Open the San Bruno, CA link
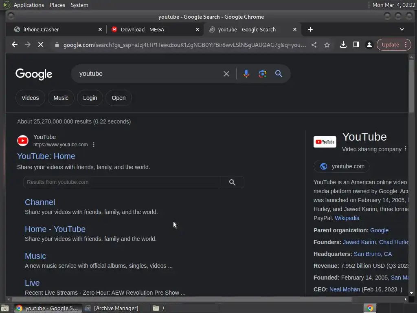This screenshot has width=417, height=313. [x=373, y=254]
